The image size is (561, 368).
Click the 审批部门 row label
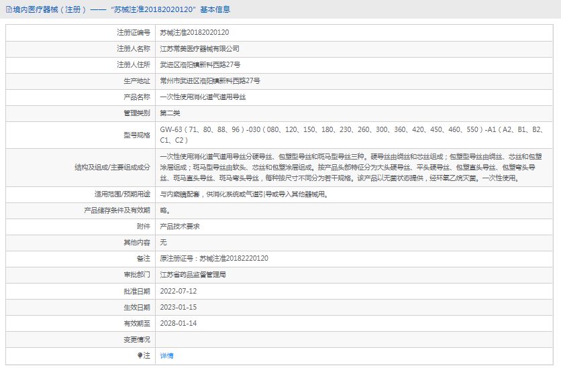[137, 275]
